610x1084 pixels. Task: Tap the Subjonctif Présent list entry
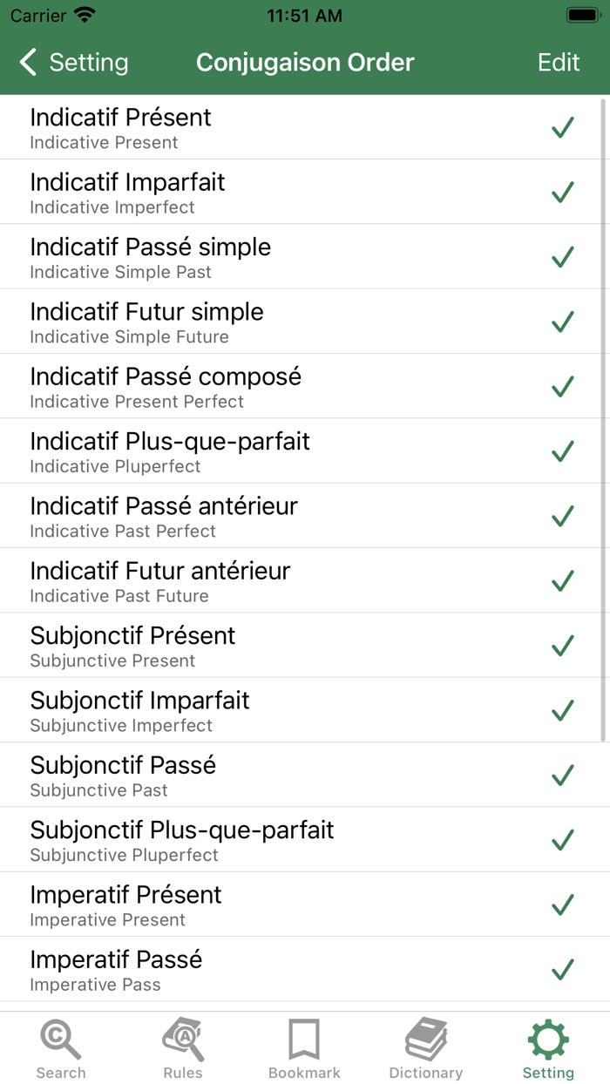[261, 645]
